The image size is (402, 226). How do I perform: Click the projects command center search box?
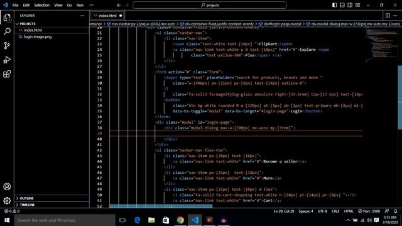[209, 5]
